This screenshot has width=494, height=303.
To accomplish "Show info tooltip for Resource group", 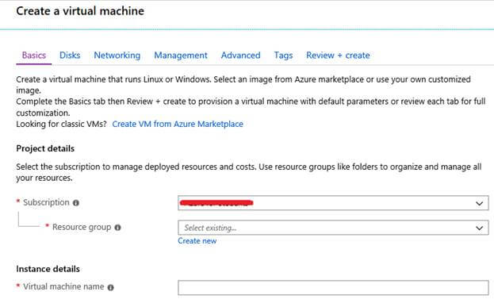I will [x=117, y=228].
